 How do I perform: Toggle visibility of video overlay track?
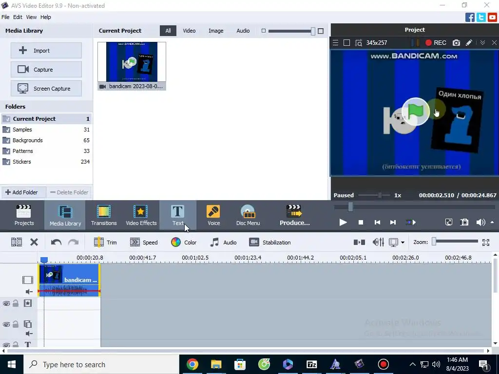[x=6, y=324]
